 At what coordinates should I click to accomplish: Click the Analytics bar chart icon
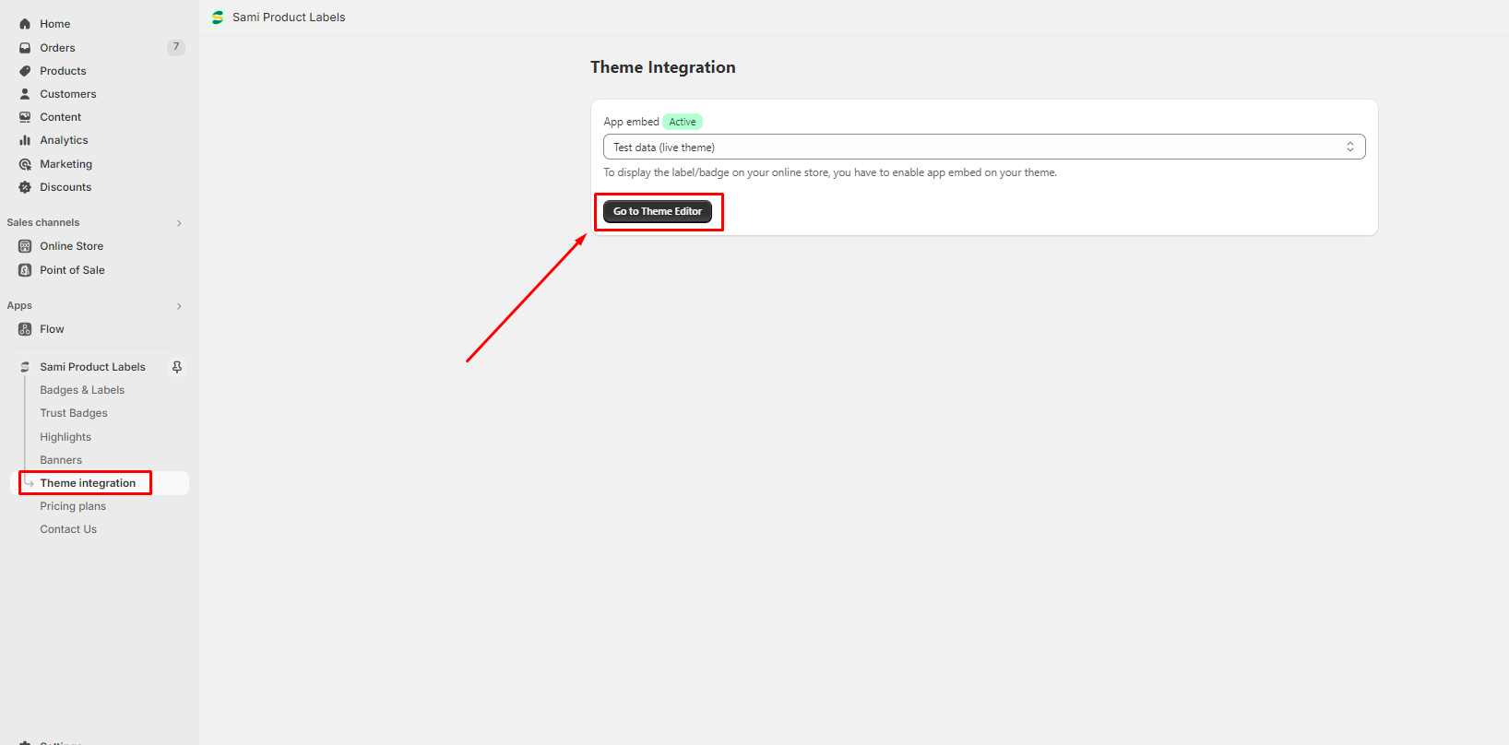25,140
